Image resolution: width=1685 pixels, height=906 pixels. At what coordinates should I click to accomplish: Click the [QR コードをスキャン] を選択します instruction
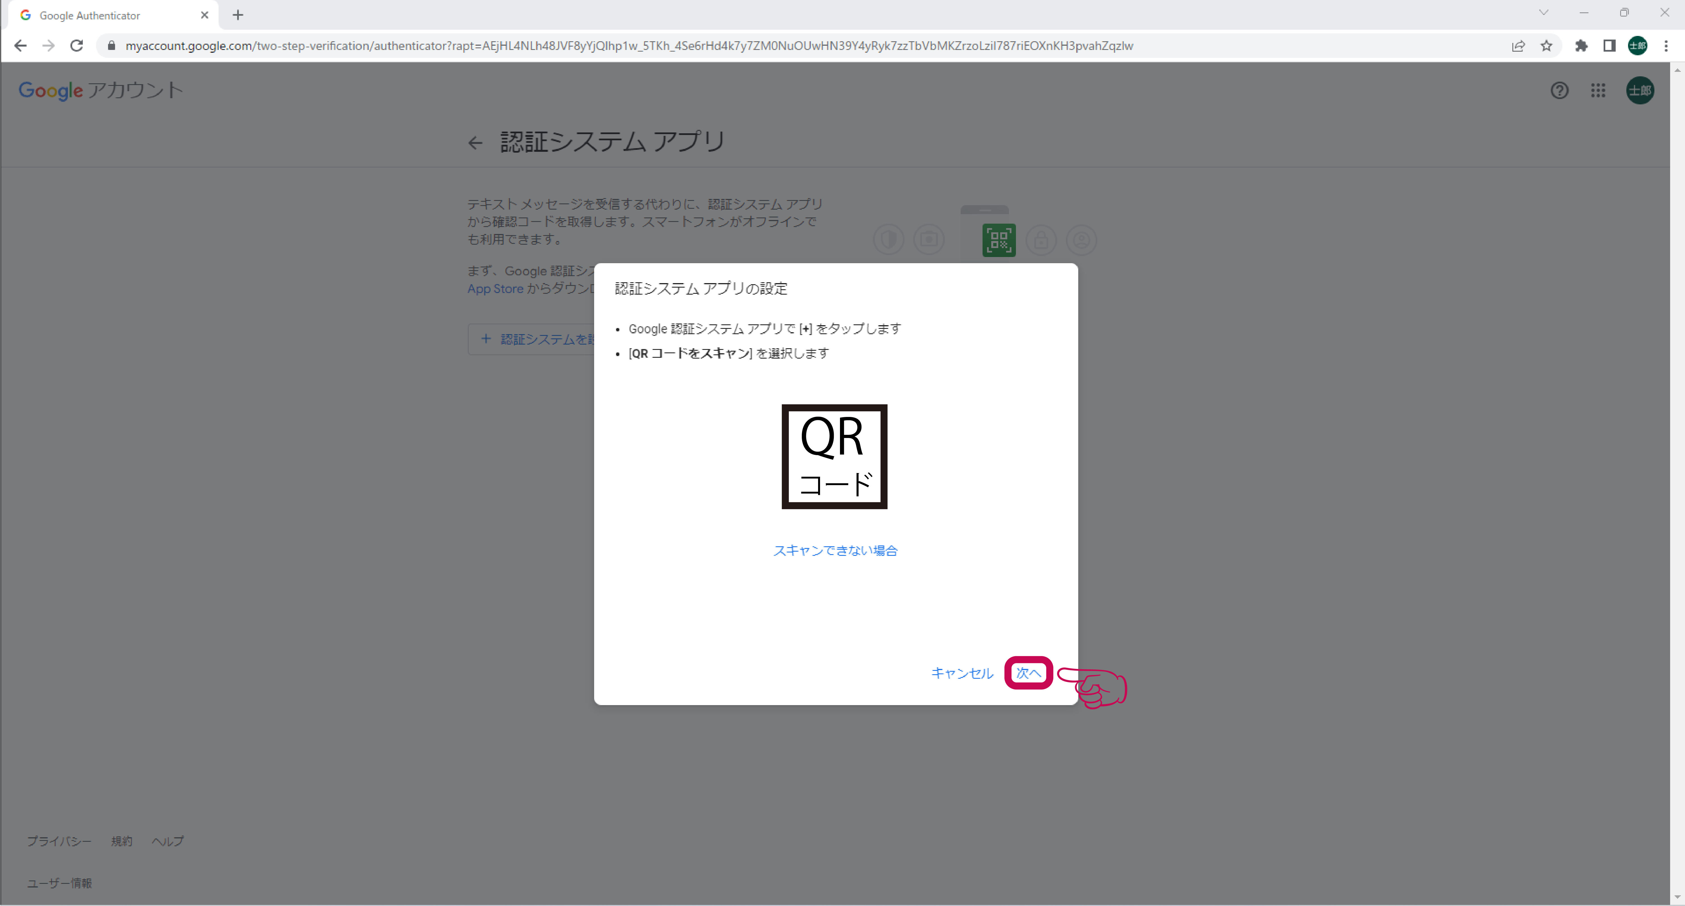729,353
